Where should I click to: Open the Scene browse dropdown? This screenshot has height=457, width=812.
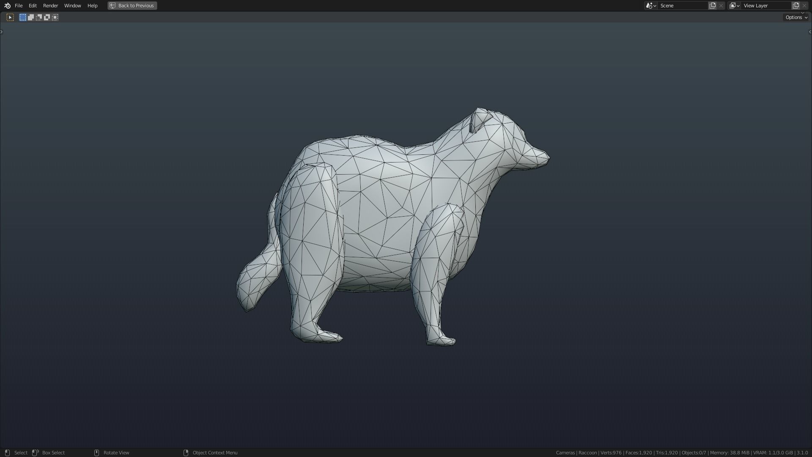click(651, 6)
